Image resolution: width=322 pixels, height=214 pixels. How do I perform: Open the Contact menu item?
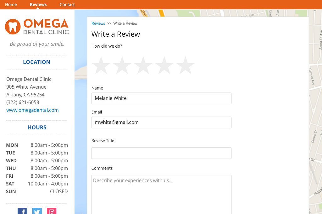click(67, 4)
